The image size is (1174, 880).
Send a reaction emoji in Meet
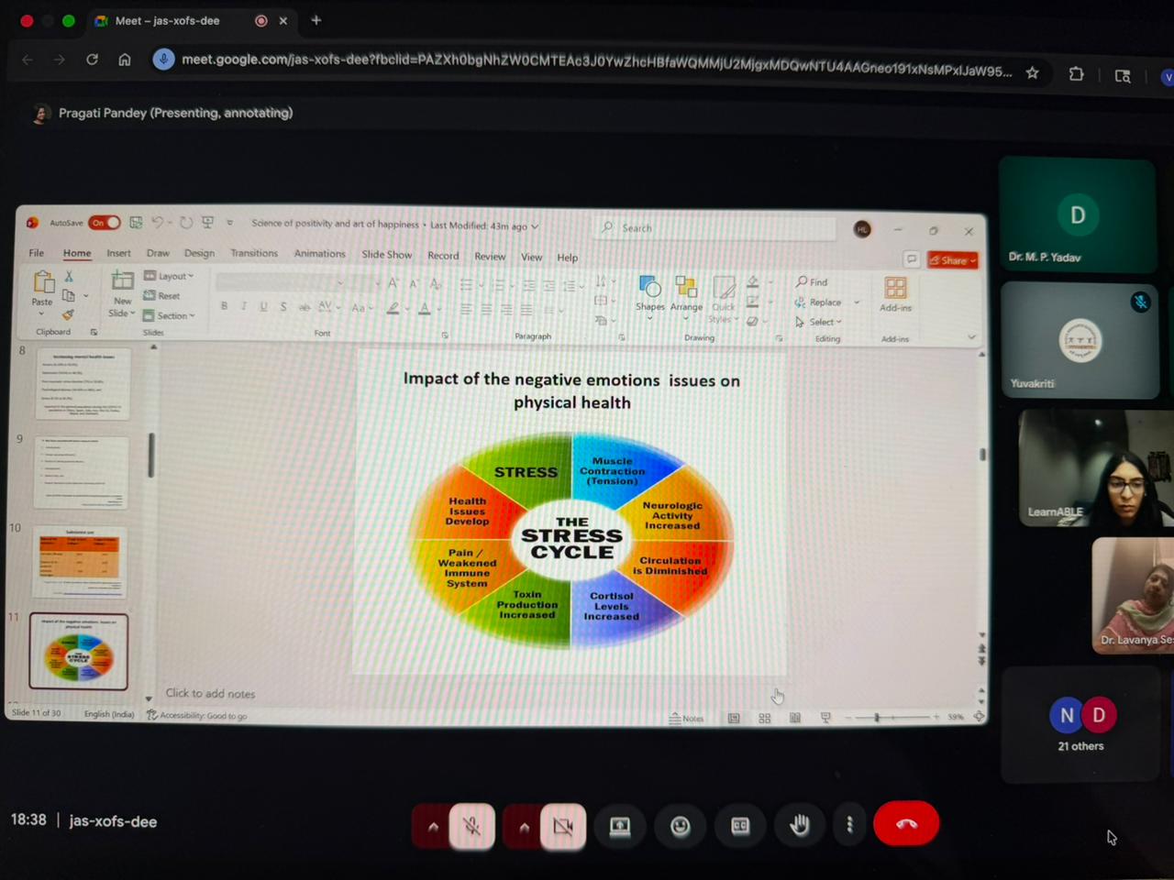[x=680, y=827]
